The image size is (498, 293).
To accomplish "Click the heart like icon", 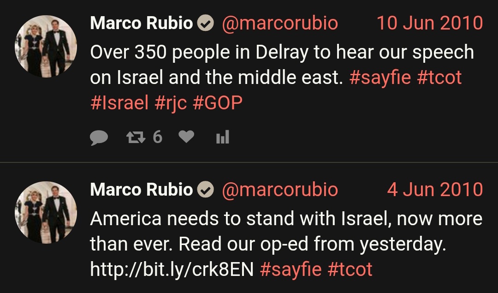I will coord(186,137).
